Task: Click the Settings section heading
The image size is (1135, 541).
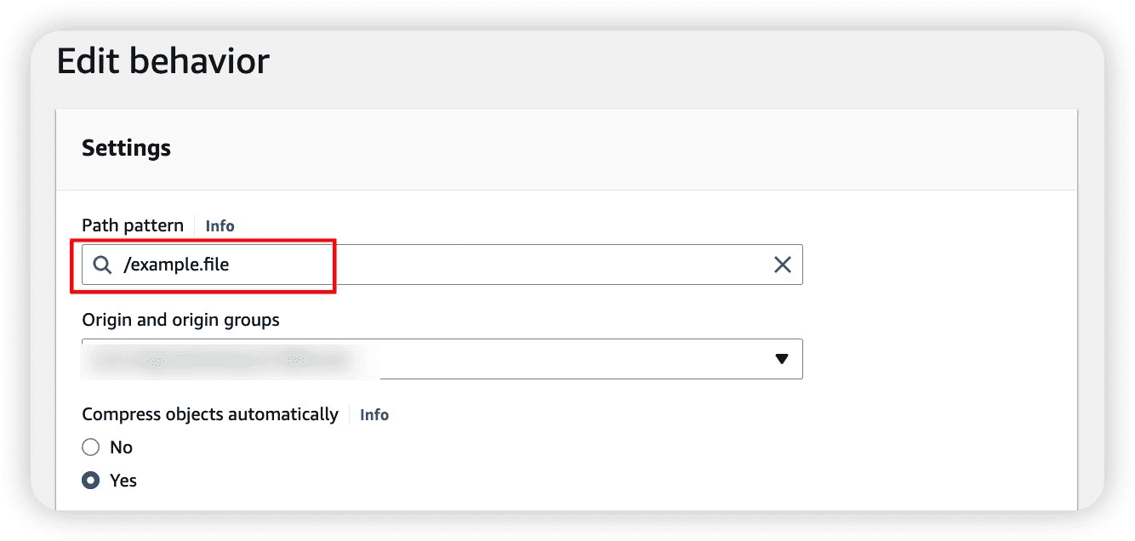Action: coord(126,148)
